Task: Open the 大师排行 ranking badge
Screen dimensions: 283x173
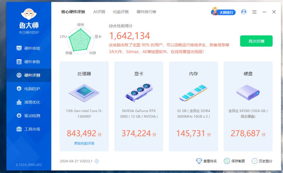Action: coord(223,12)
